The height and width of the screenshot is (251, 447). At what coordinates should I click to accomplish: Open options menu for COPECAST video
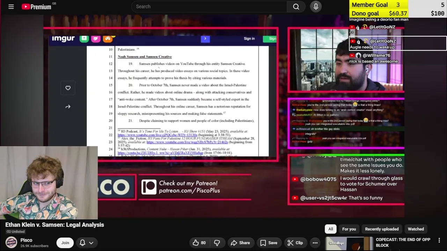click(439, 240)
